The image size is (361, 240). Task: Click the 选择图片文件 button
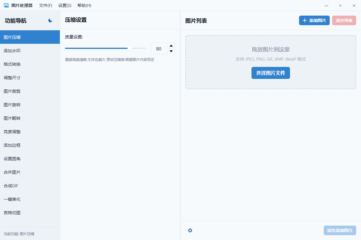[x=271, y=73]
